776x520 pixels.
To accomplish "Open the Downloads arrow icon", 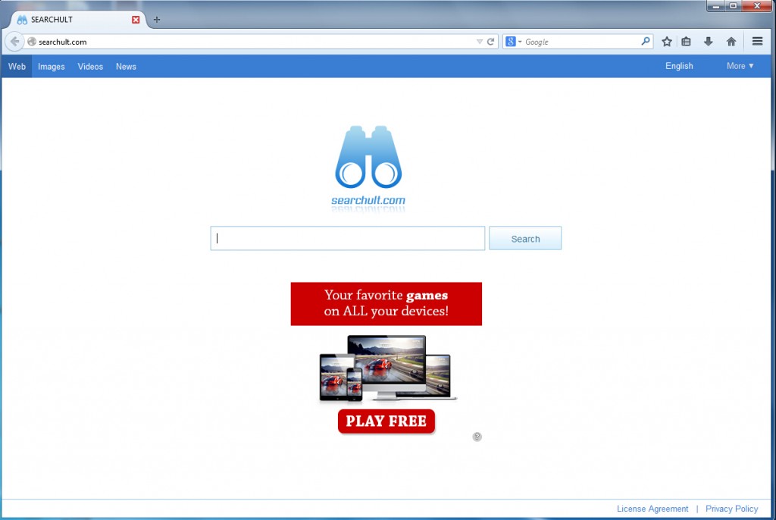I will point(709,42).
